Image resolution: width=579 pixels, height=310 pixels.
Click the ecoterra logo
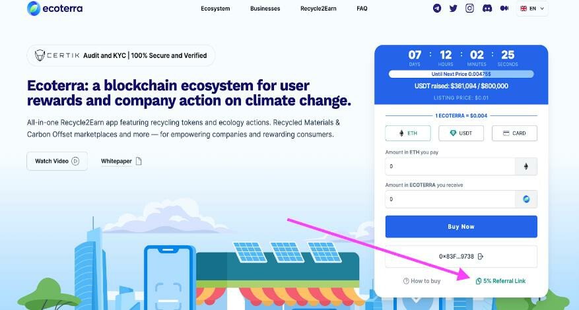[55, 9]
